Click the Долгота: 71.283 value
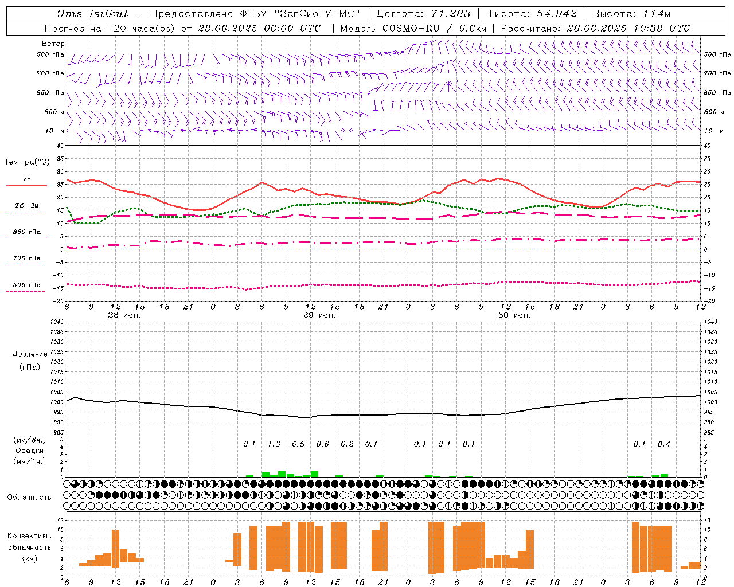The width and height of the screenshot is (734, 587). 423,14
